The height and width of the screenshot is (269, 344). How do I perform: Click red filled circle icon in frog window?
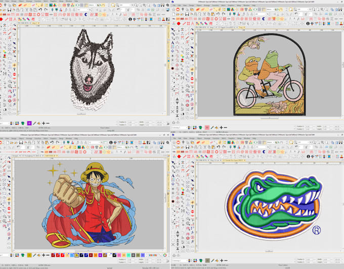[x=179, y=23]
